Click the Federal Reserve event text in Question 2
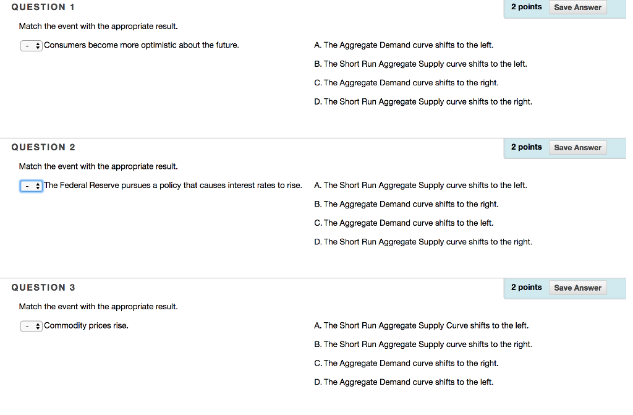Image resolution: width=633 pixels, height=415 pixels. (x=173, y=186)
